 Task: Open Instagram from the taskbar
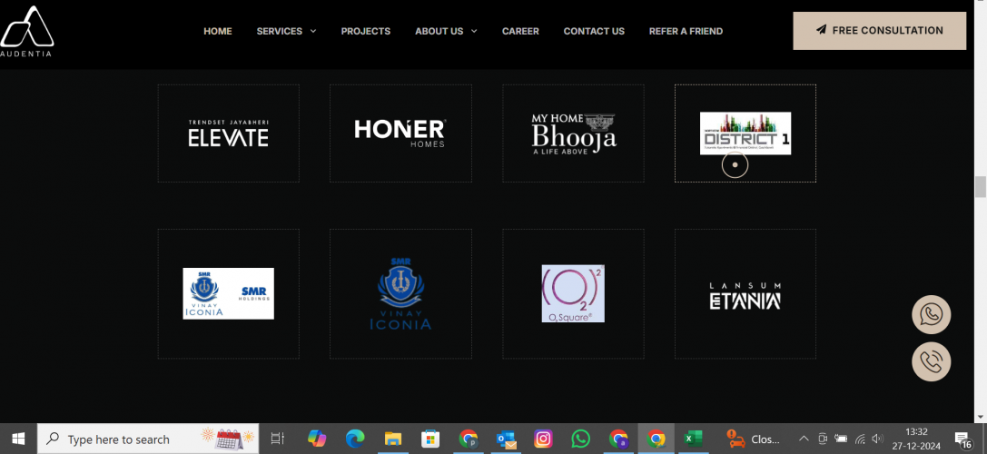543,439
